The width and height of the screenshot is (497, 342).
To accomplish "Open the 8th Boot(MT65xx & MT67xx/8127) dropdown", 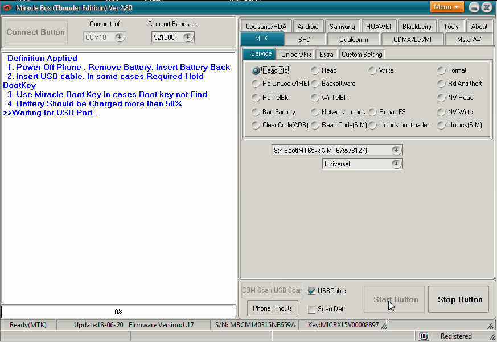I will [x=396, y=150].
